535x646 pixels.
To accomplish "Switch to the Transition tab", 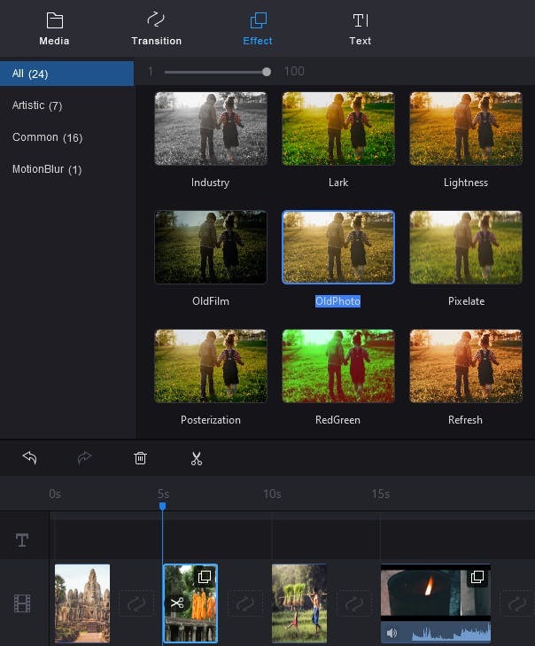I will pyautogui.click(x=156, y=29).
